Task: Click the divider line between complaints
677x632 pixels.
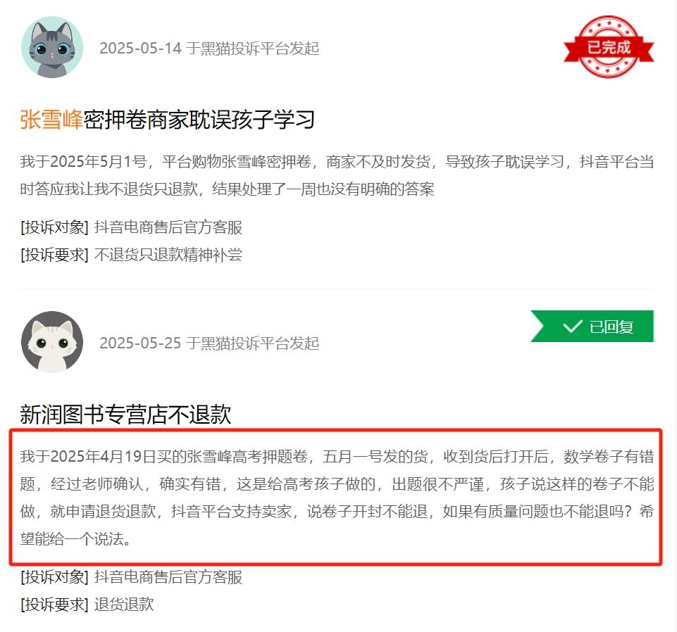Action: (x=337, y=289)
